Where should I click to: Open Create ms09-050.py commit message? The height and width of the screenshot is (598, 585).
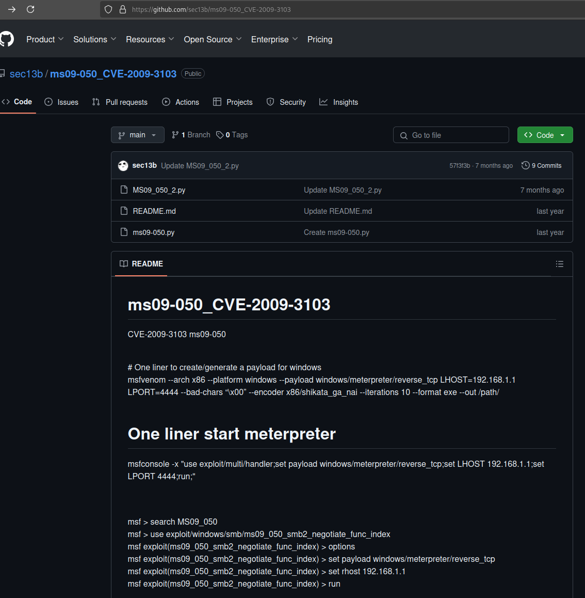(x=336, y=232)
